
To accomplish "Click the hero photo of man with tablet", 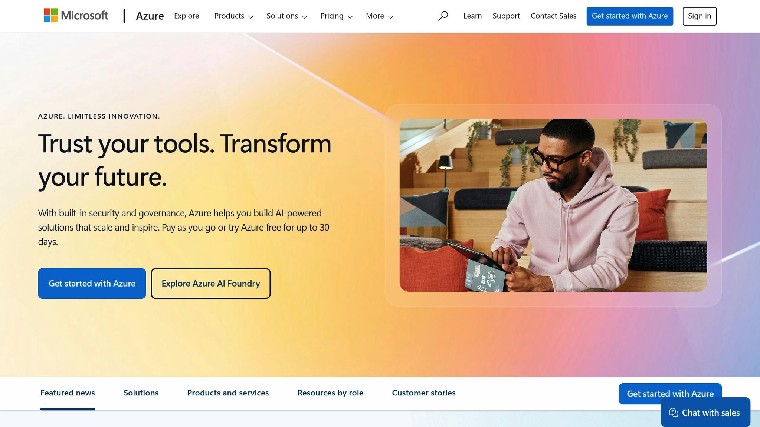I will [x=553, y=205].
